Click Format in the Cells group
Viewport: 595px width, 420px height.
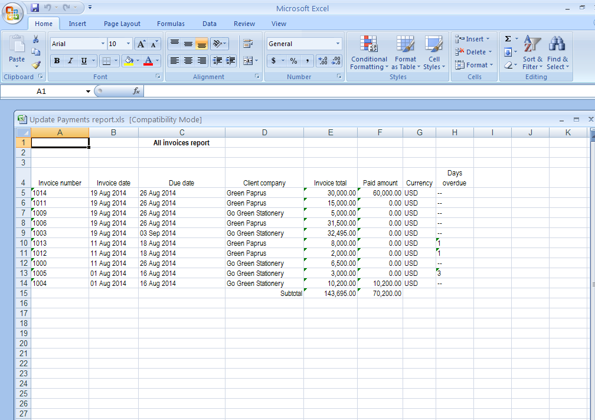(x=474, y=66)
